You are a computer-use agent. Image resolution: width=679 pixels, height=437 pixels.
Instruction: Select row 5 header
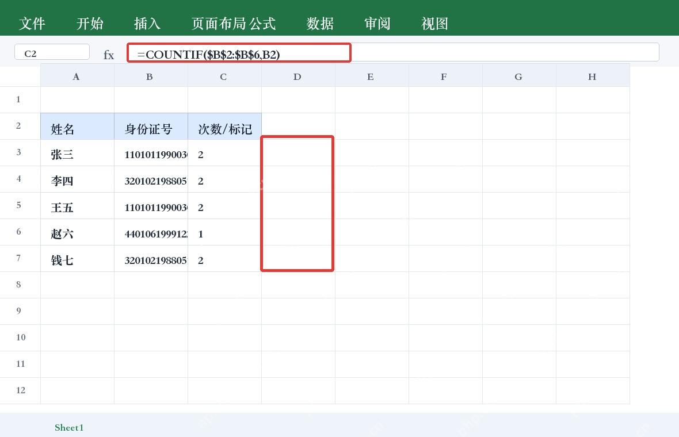pyautogui.click(x=20, y=205)
